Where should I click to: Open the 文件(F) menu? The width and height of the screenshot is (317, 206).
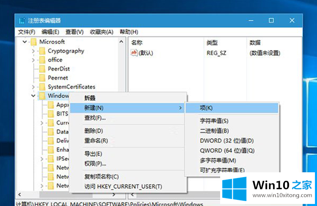(x=26, y=32)
